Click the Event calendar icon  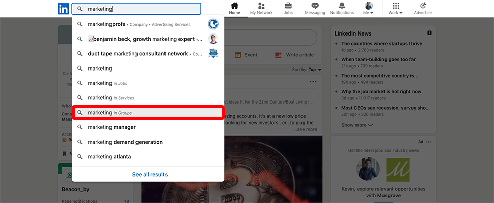[238, 55]
